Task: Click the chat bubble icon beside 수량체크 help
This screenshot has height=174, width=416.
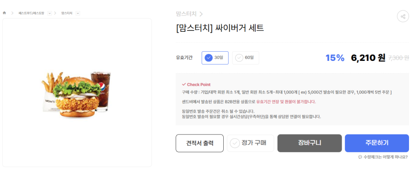Action: click(x=360, y=157)
